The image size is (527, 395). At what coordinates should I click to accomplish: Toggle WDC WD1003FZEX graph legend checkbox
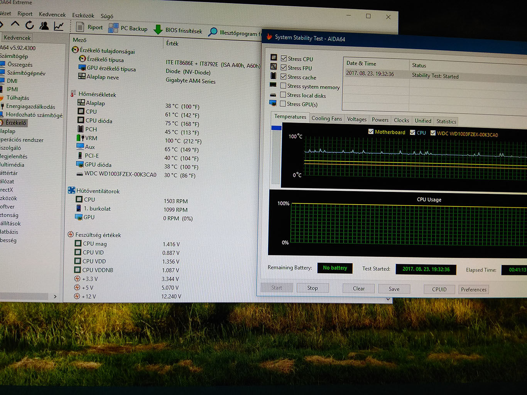[433, 133]
